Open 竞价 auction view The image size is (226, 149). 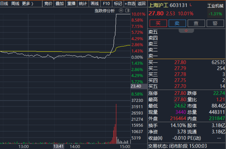click(48, 4)
